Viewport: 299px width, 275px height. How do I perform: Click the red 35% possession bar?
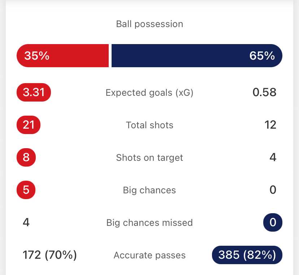point(62,56)
